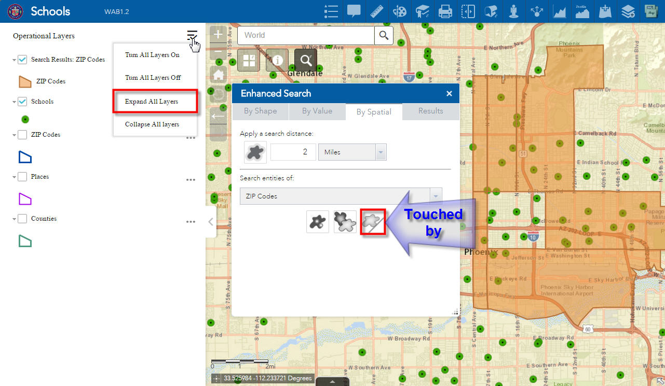Select the second spatial relationship icon
Viewport: 665px width, 386px height.
point(345,222)
